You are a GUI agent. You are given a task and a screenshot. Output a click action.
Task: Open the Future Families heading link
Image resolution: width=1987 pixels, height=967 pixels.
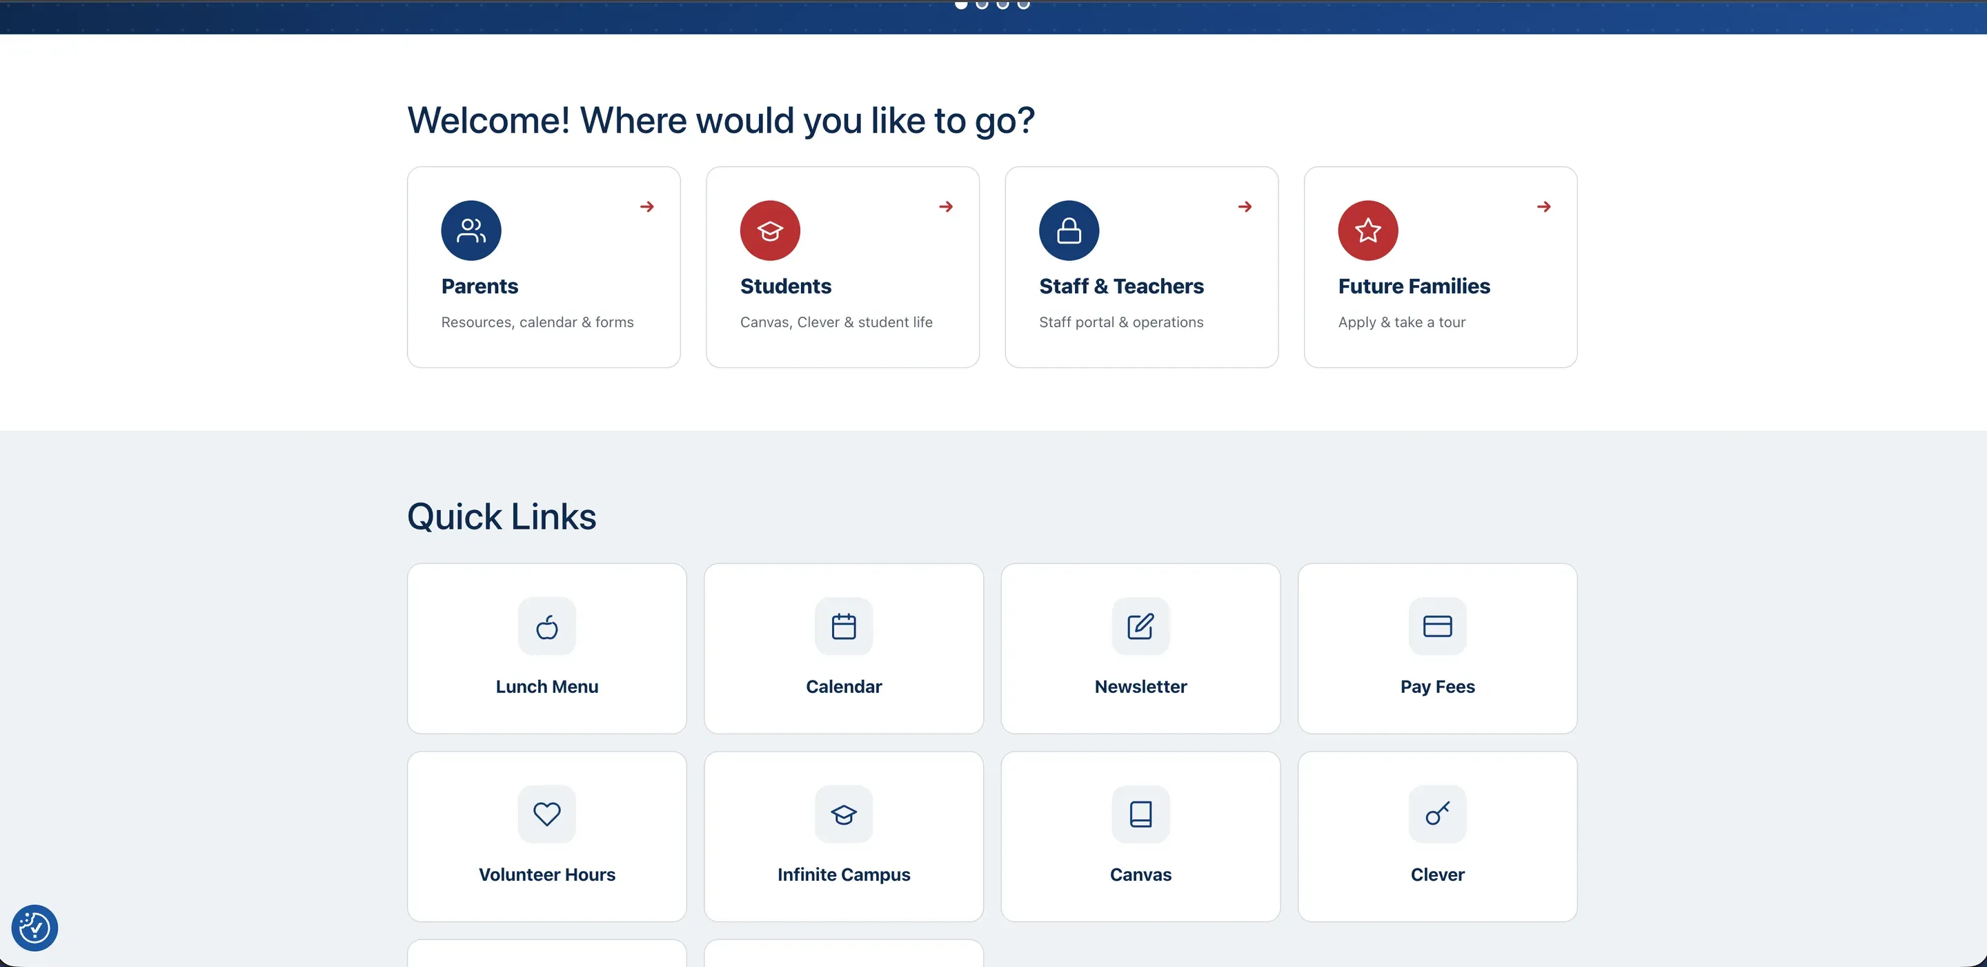(x=1414, y=286)
